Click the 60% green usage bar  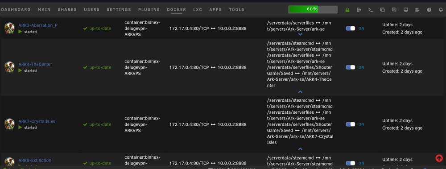pyautogui.click(x=313, y=9)
